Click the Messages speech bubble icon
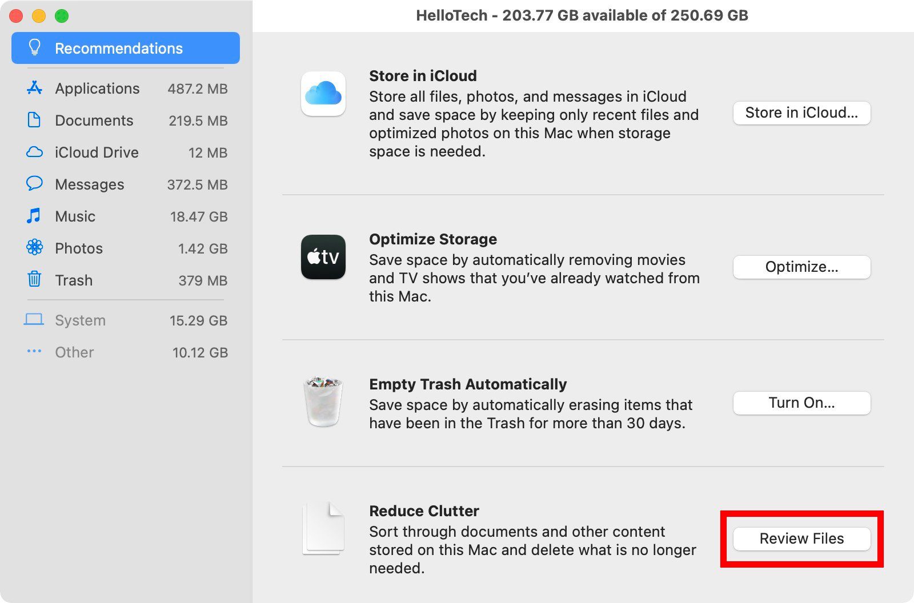 [34, 183]
